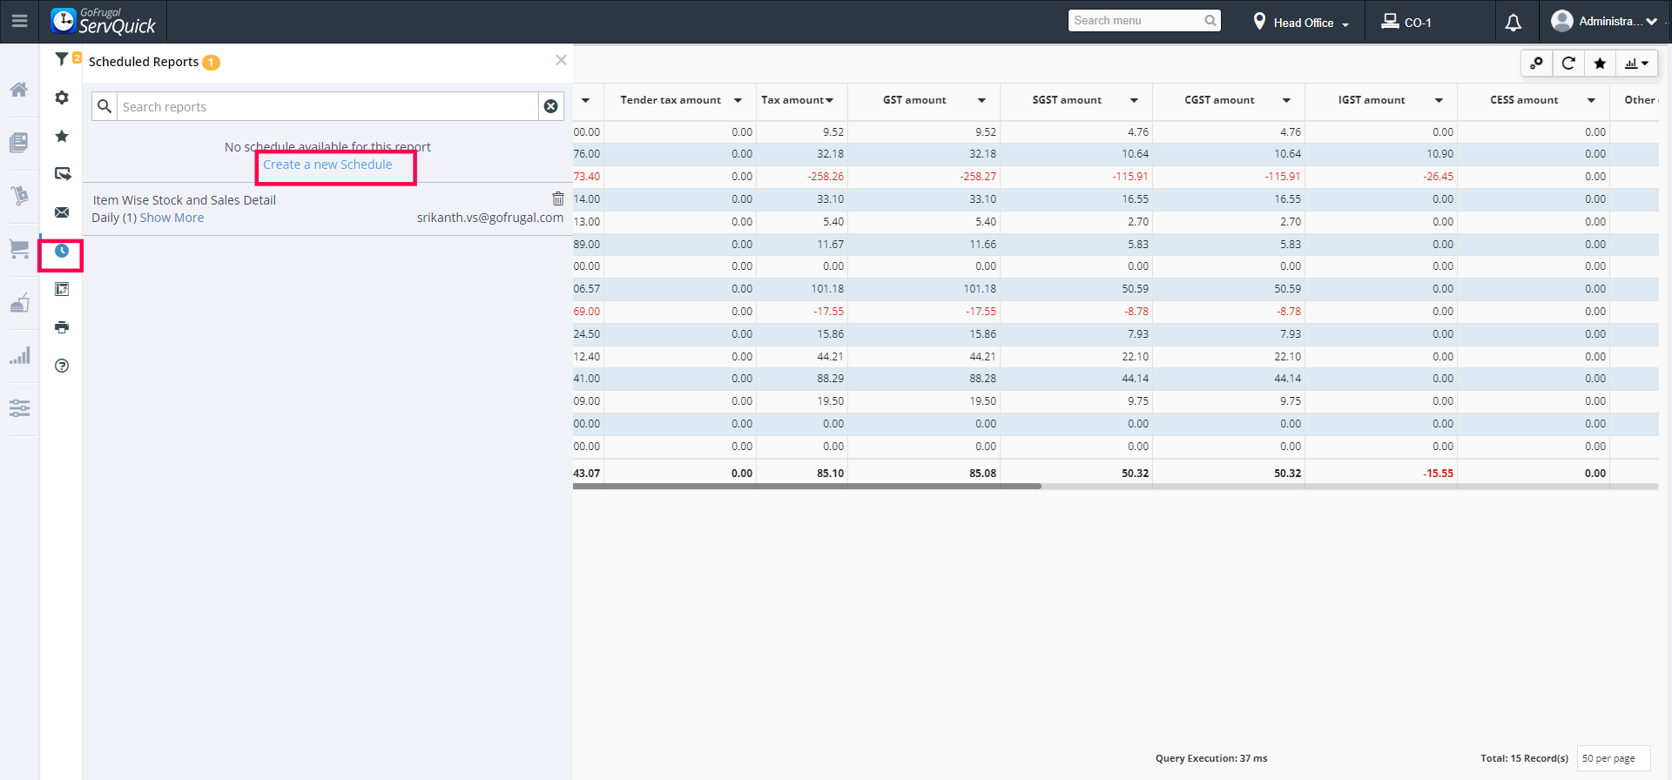Clear the report search field
The image size is (1672, 780).
coord(551,106)
